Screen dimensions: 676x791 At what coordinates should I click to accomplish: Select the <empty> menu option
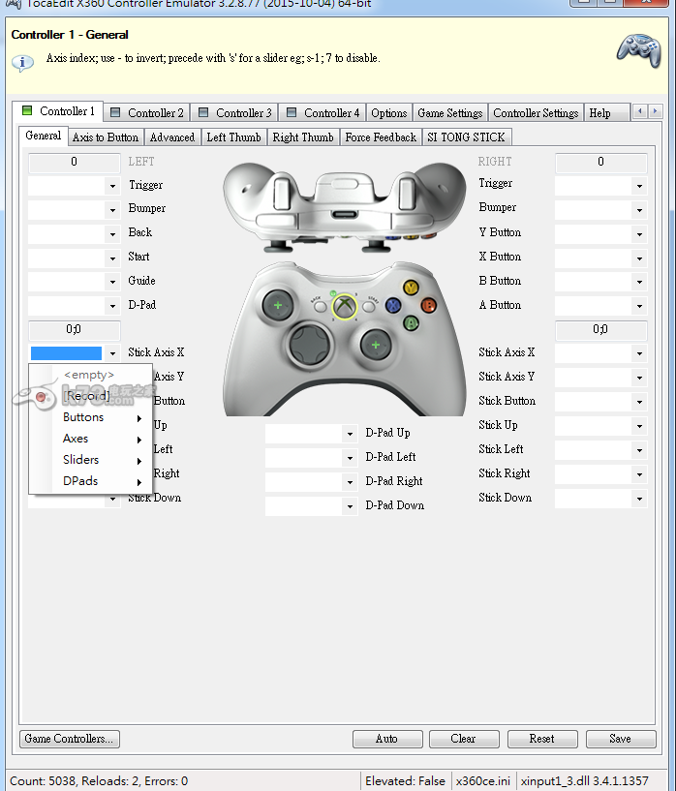[x=89, y=375]
